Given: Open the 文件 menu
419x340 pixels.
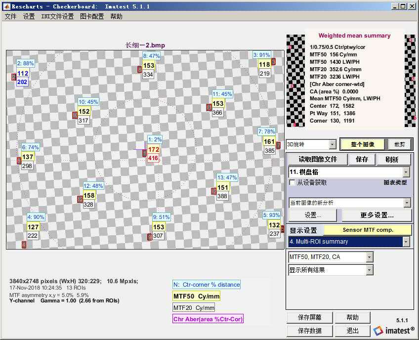Looking at the screenshot, I should [x=10, y=16].
